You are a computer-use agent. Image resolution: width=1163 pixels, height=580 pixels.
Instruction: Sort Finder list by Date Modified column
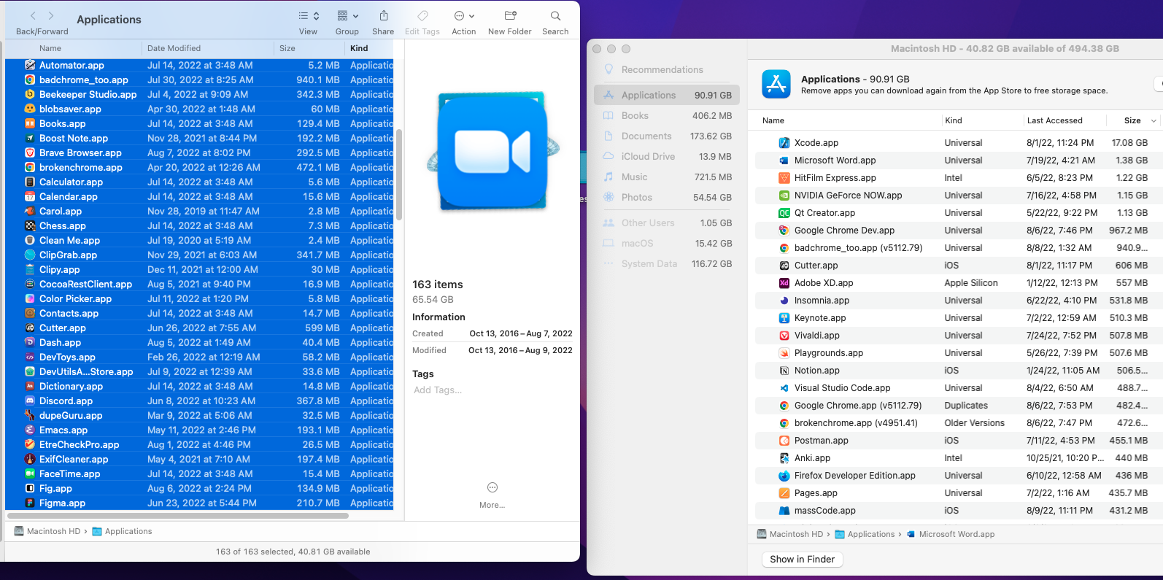point(174,48)
